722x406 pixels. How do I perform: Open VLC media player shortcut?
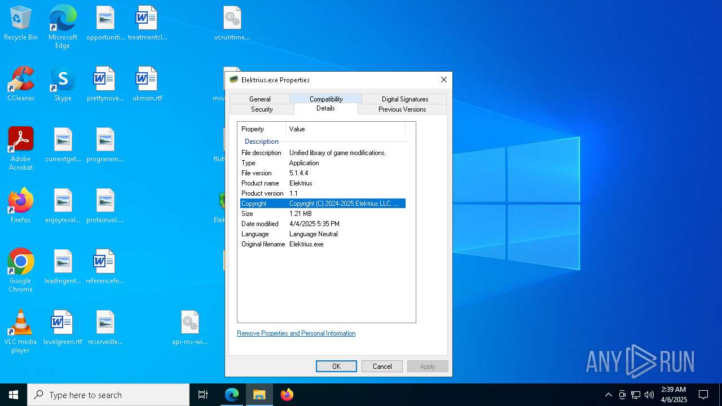tap(21, 332)
